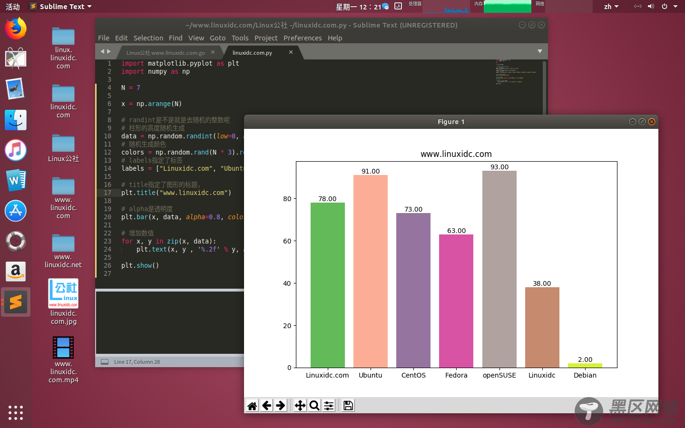Screen dimensions: 685x428
Task: Open www.linuxidc.net desktop folder
Action: (x=63, y=251)
